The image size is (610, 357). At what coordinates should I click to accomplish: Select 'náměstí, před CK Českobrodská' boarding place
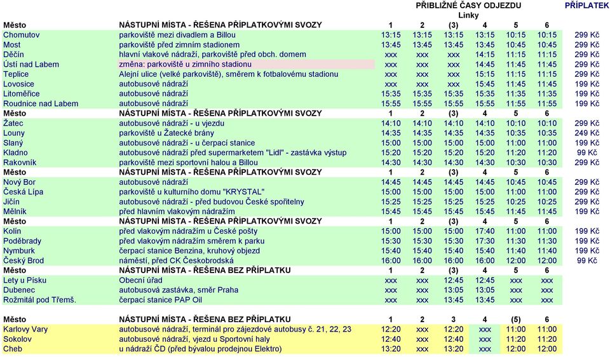(176, 260)
